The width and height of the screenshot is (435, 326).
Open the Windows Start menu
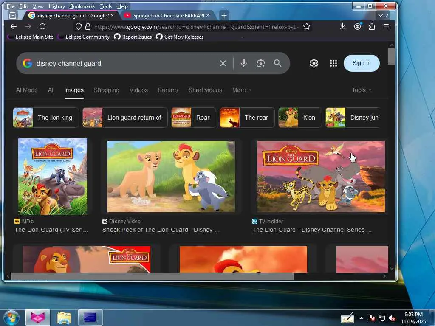click(x=11, y=318)
